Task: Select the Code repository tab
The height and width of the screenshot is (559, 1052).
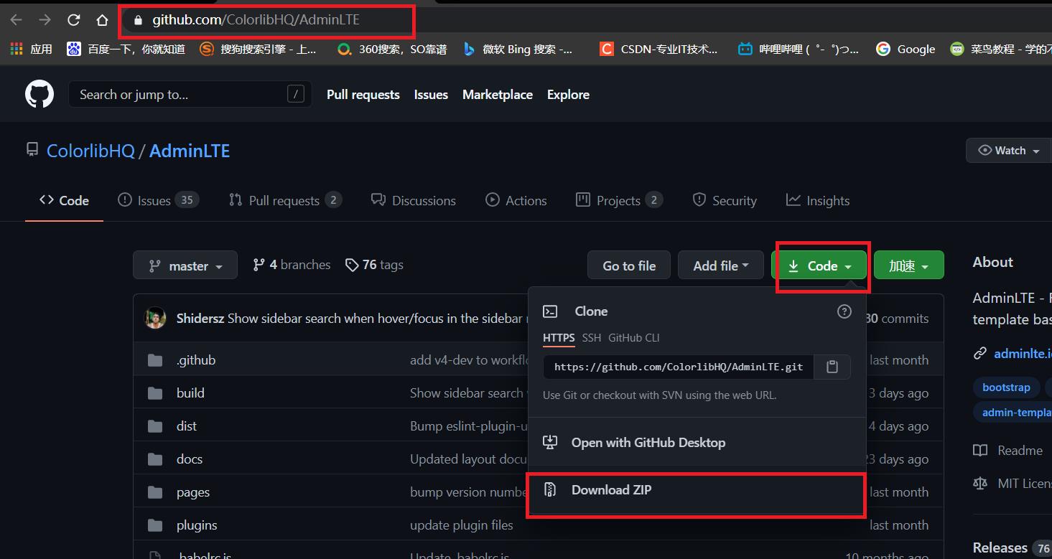Action: coord(64,200)
